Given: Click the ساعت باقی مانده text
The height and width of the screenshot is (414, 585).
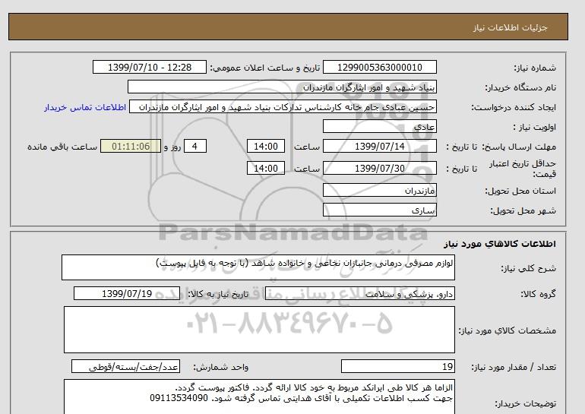Looking at the screenshot, I should [62, 147].
